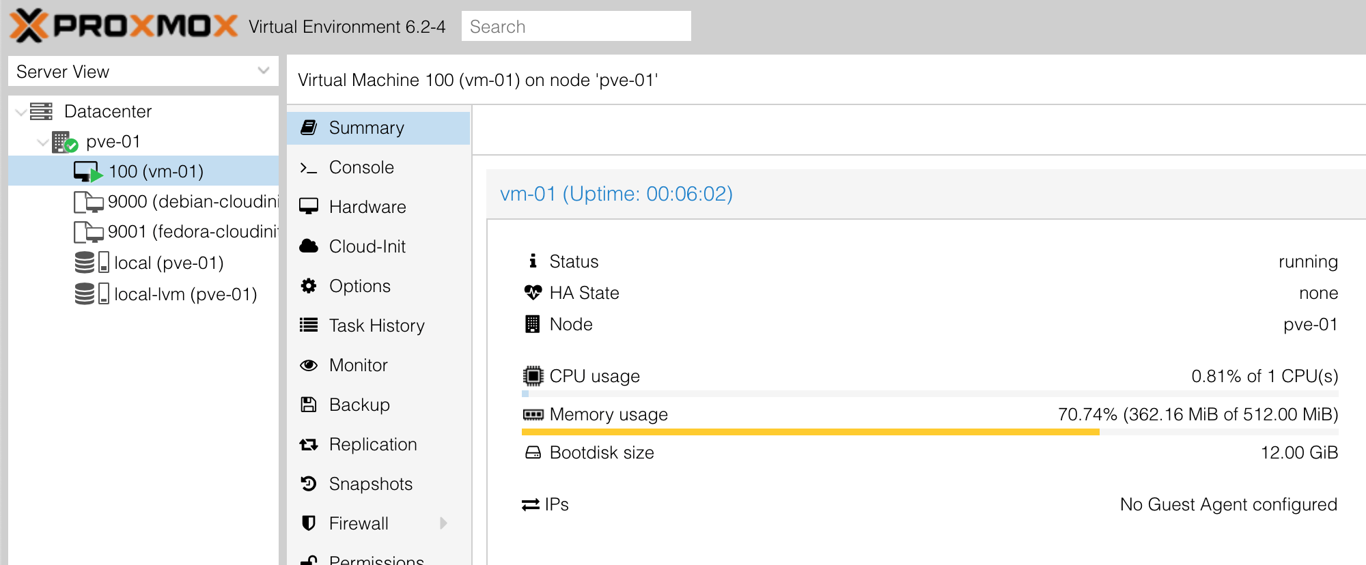Open the Firewall tab
The width and height of the screenshot is (1366, 565).
tap(378, 523)
